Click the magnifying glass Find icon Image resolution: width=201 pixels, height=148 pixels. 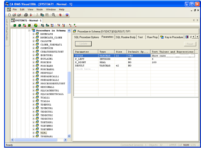coord(53,15)
